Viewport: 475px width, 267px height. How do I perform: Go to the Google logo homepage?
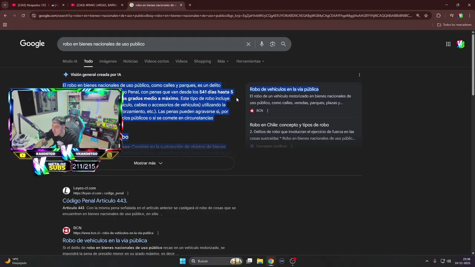32,44
